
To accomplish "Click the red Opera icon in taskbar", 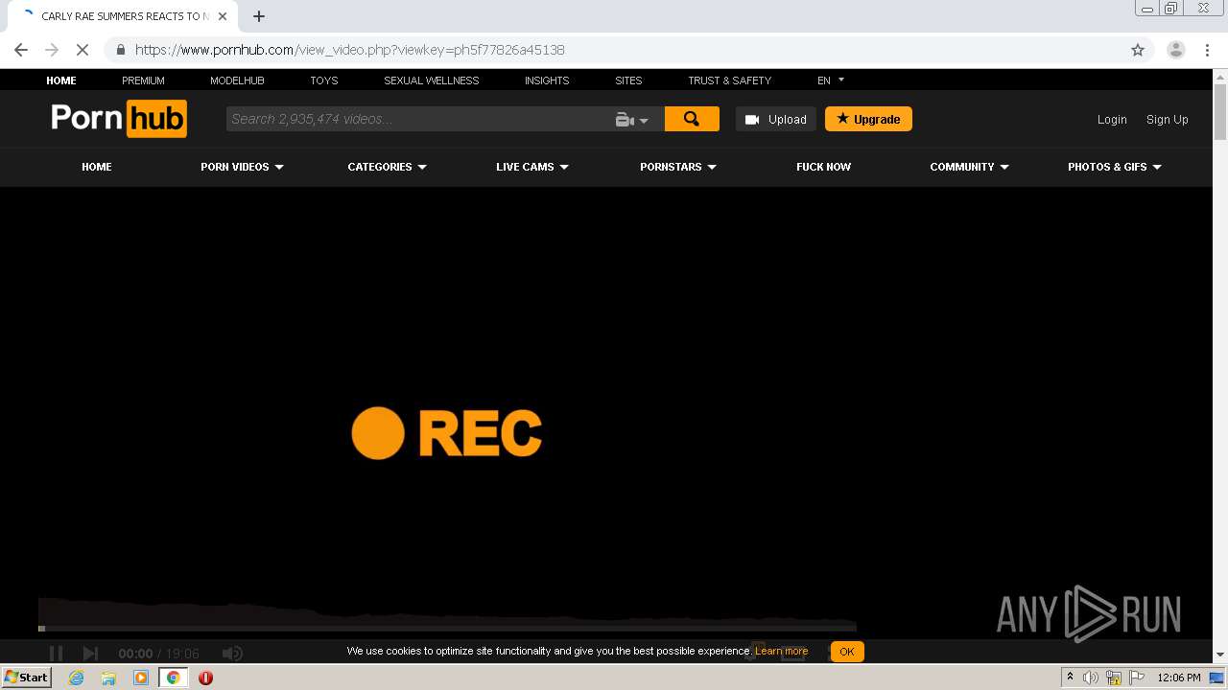I will point(205,678).
